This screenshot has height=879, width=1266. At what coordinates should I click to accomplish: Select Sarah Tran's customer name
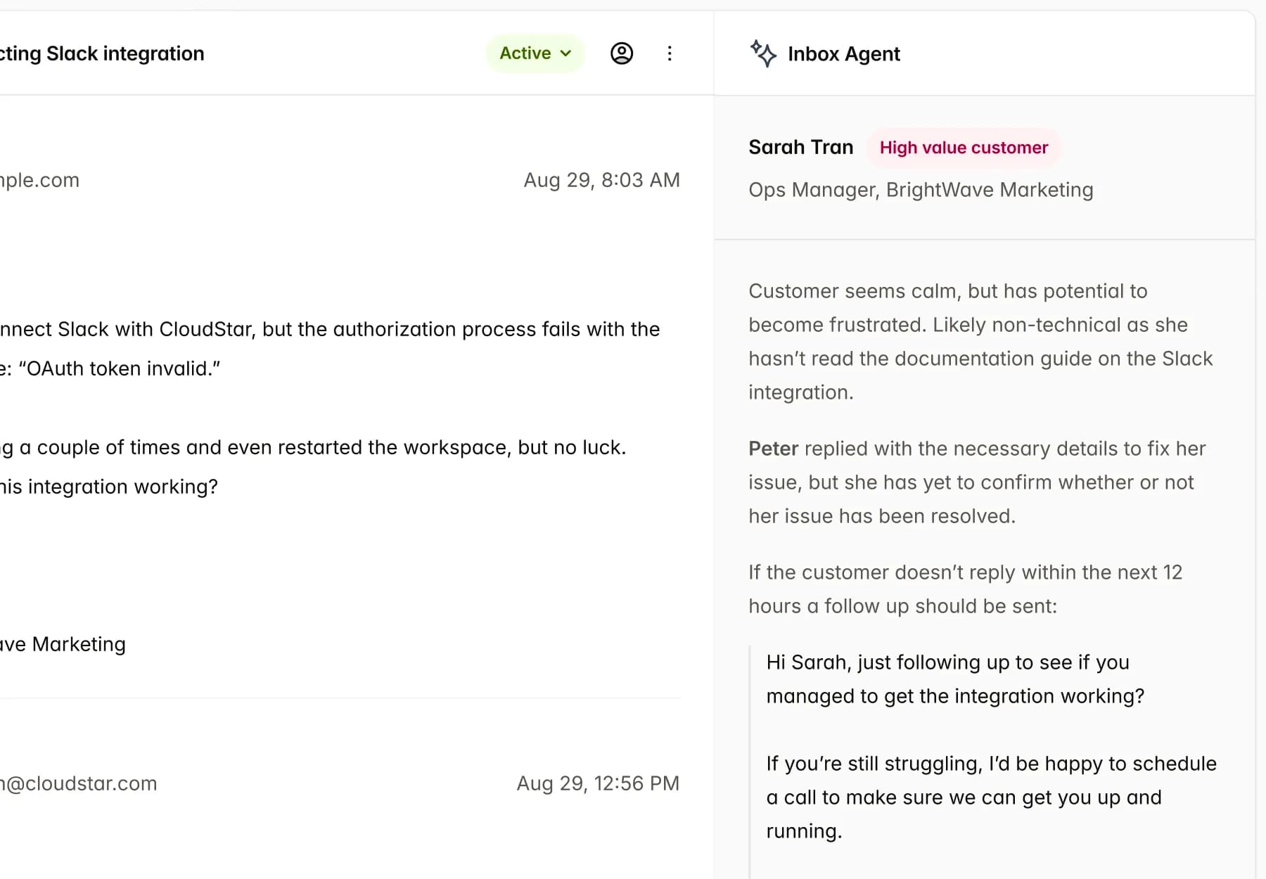point(800,147)
